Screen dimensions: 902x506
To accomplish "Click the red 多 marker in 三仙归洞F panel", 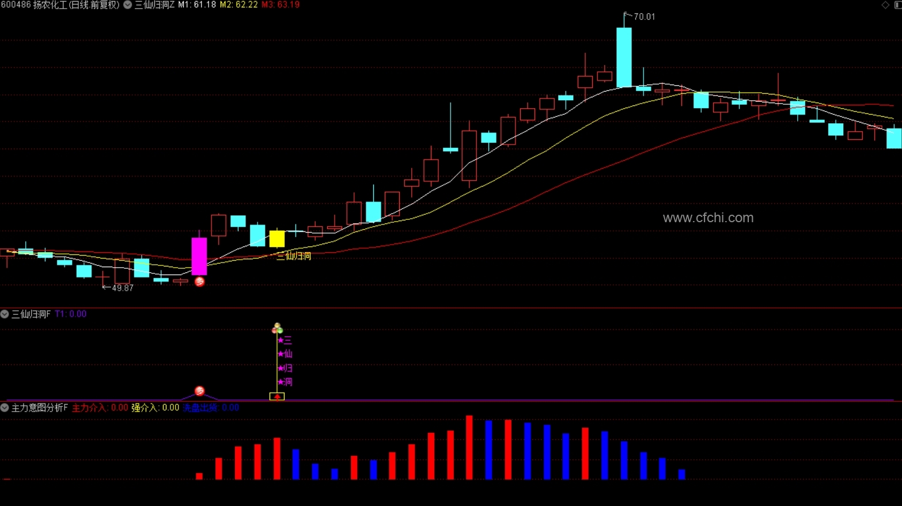I will coord(199,391).
